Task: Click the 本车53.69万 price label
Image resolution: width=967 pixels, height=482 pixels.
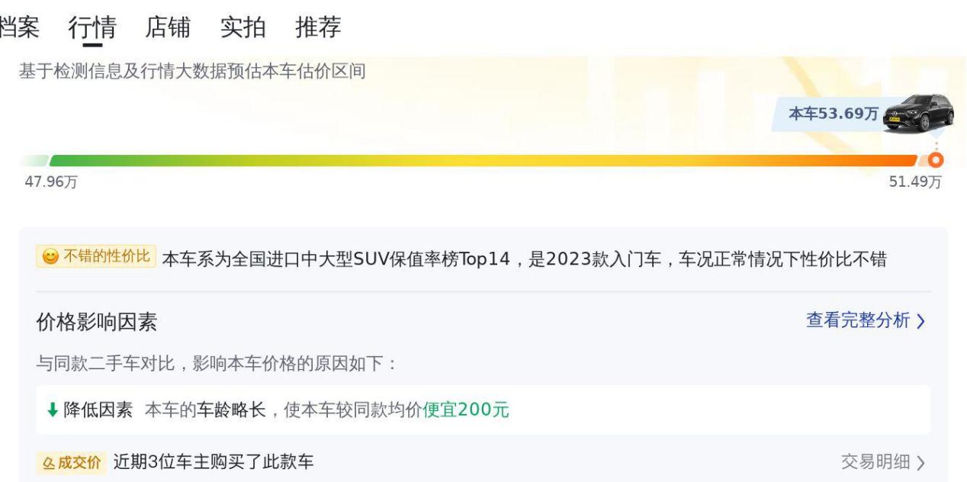Action: [x=833, y=114]
